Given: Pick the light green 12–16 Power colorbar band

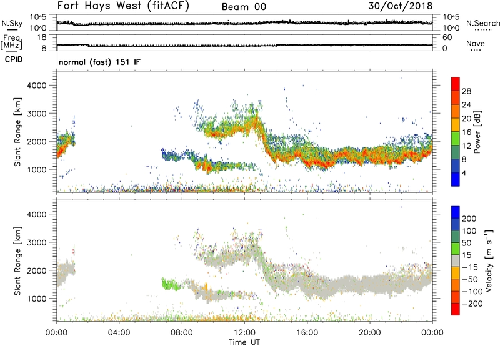Looking at the screenshot, I should point(456,139).
